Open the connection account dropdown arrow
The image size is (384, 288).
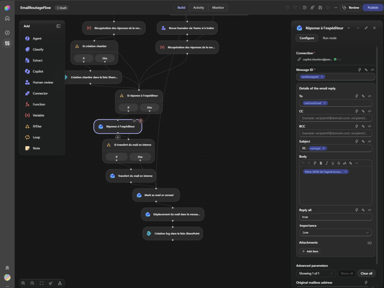[x=340, y=59]
